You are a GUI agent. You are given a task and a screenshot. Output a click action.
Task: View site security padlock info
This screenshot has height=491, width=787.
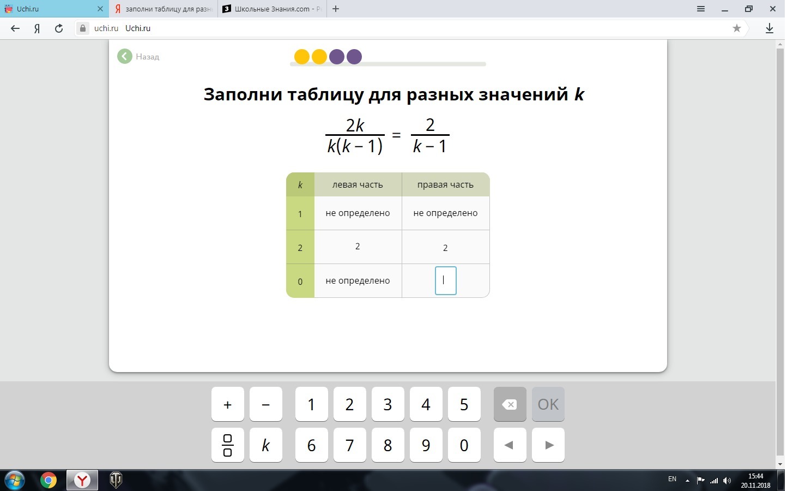point(83,28)
